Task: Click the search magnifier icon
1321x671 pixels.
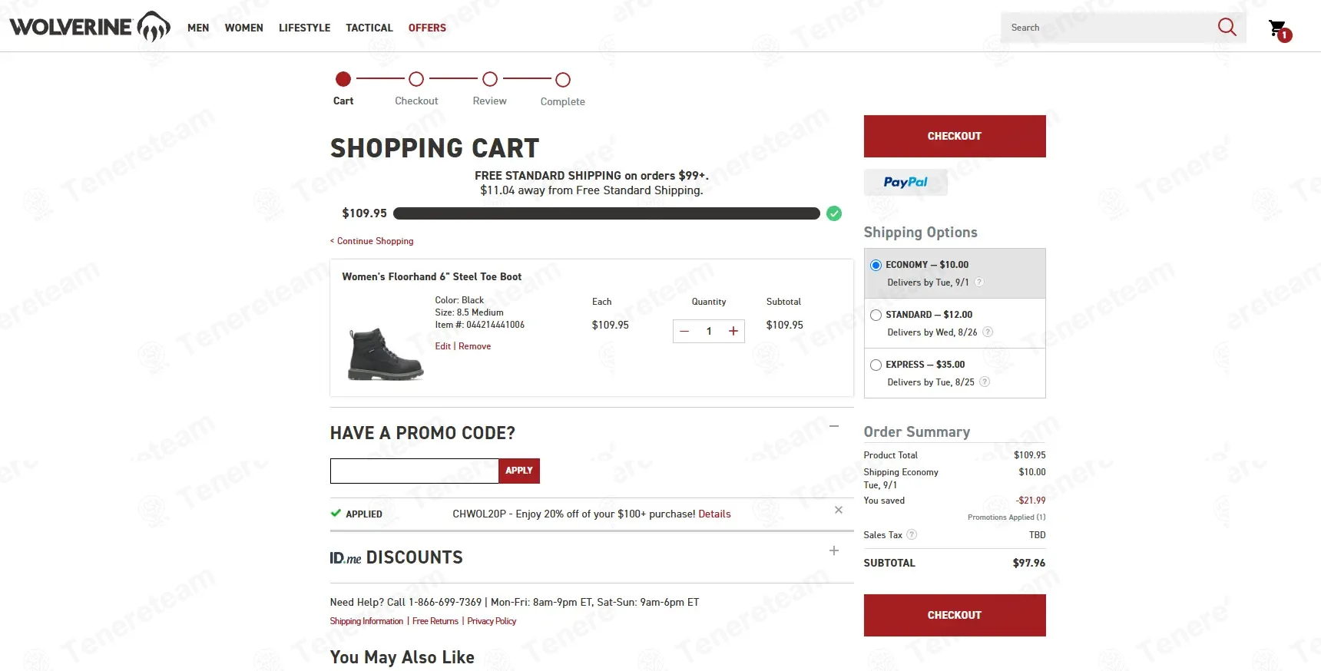Action: tap(1227, 28)
